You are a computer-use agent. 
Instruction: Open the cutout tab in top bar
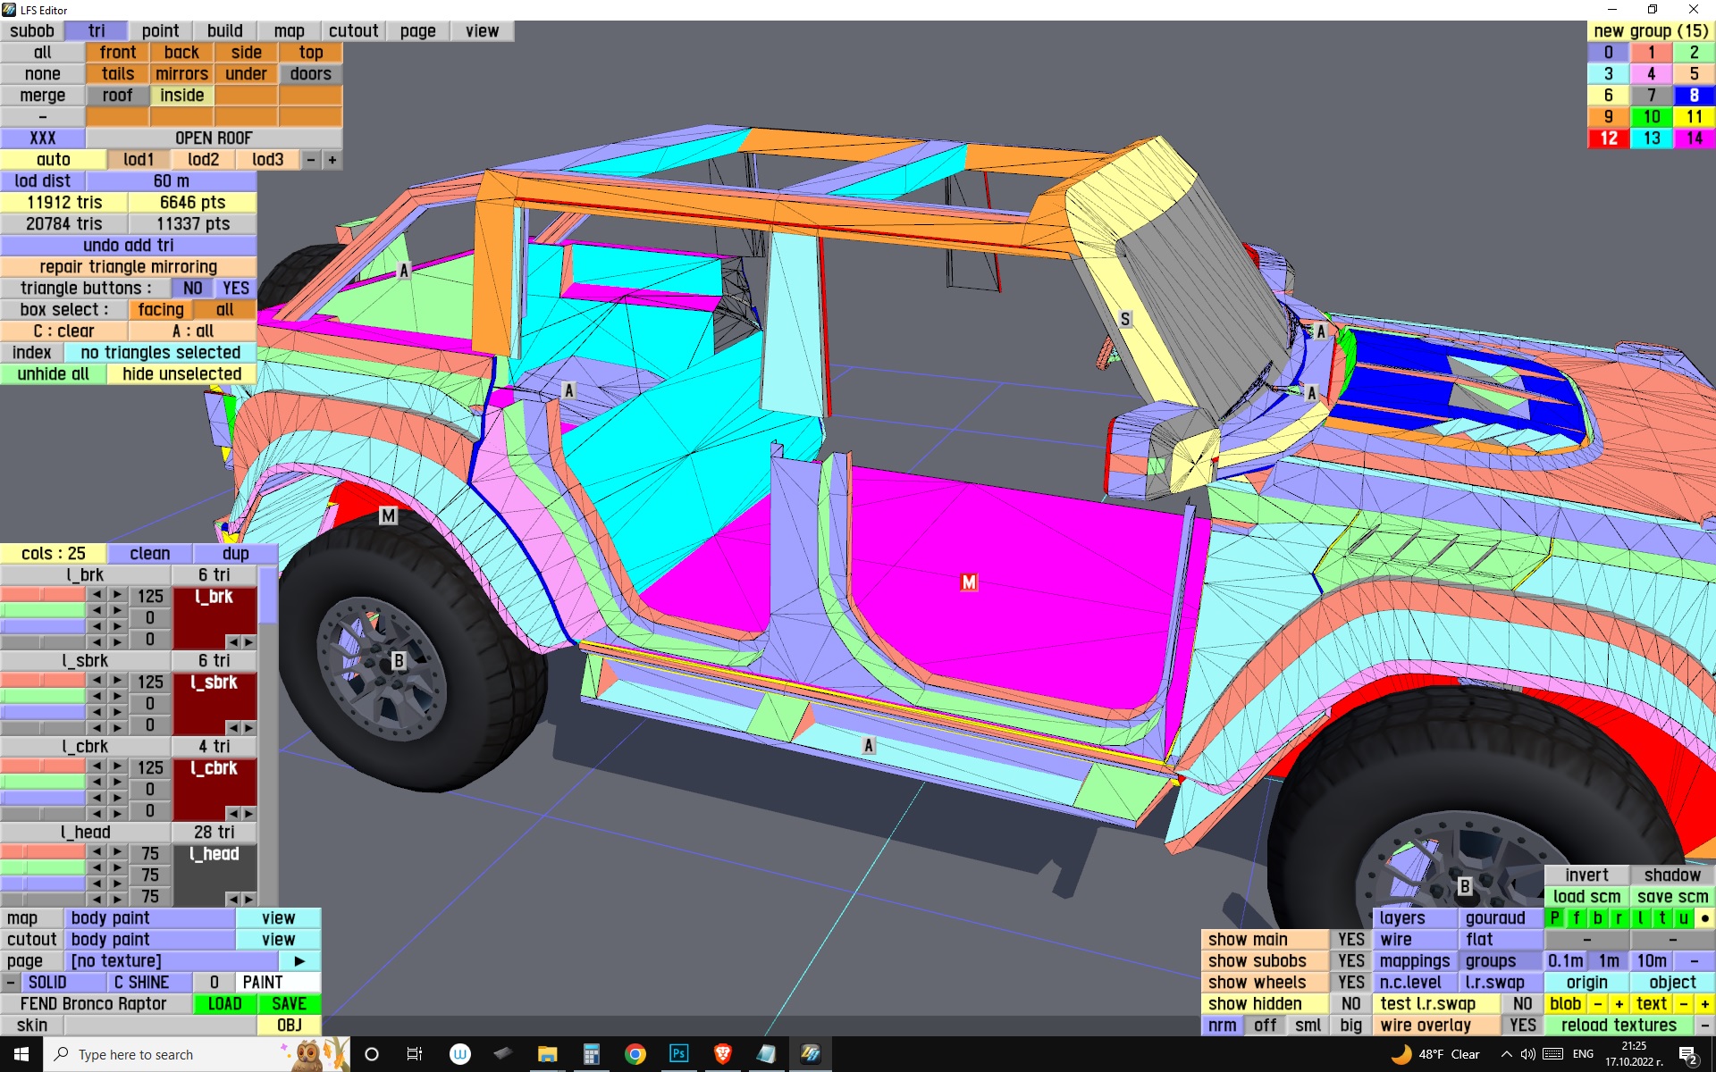[x=353, y=31]
